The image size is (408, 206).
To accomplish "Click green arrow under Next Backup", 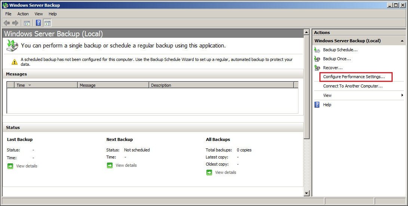I will (110, 165).
